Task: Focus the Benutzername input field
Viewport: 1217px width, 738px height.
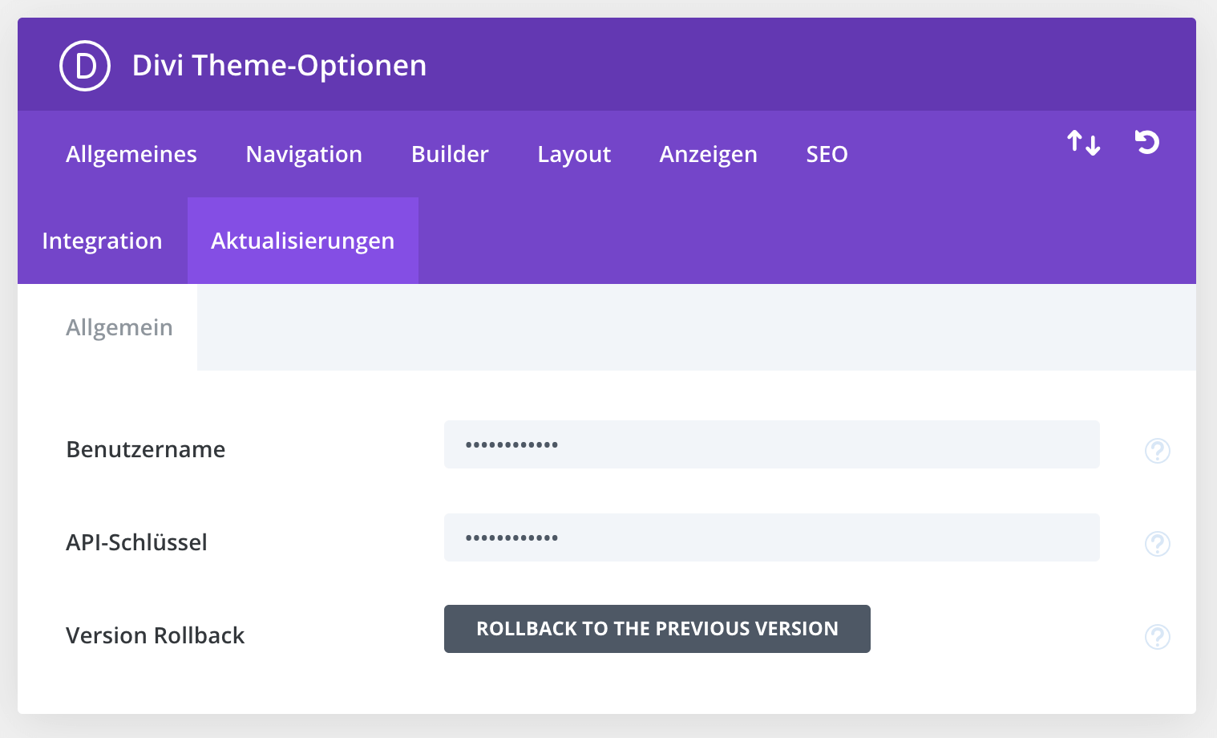Action: pyautogui.click(x=772, y=444)
